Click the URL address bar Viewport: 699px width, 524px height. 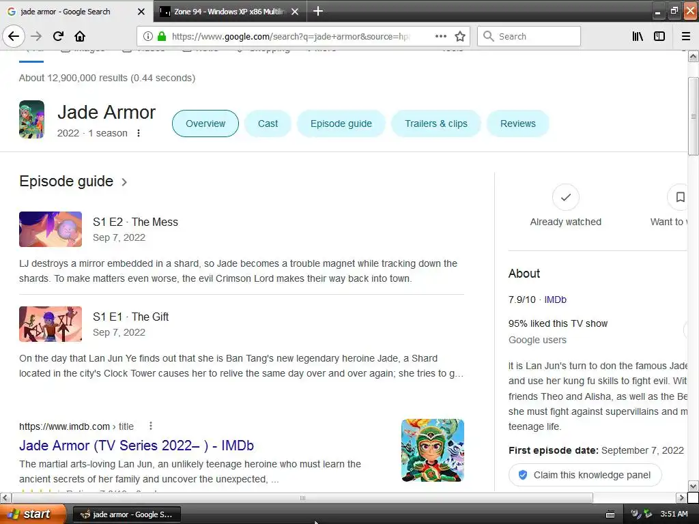click(x=289, y=36)
